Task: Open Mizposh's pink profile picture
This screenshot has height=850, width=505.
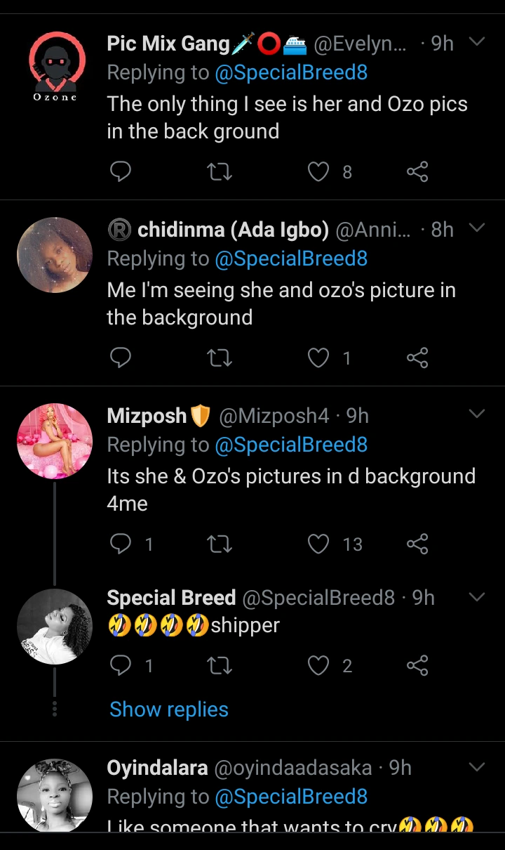Action: [55, 441]
